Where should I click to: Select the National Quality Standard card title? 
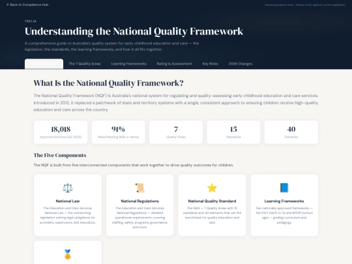(x=212, y=201)
